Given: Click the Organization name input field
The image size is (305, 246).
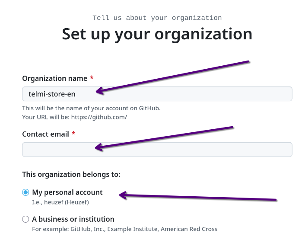Looking at the screenshot, I should pyautogui.click(x=194, y=94).
